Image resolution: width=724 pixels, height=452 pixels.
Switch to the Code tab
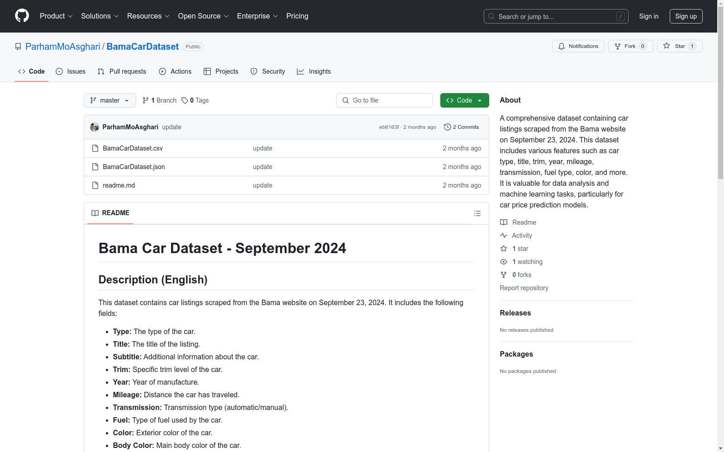pyautogui.click(x=32, y=71)
